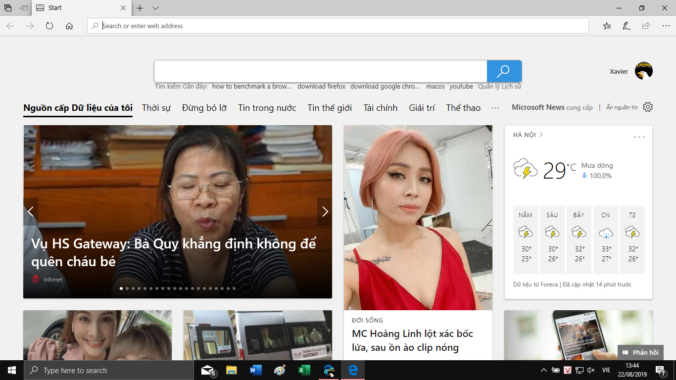The width and height of the screenshot is (676, 380).
Task: Click set these tabs aside icon
Action: tap(24, 8)
